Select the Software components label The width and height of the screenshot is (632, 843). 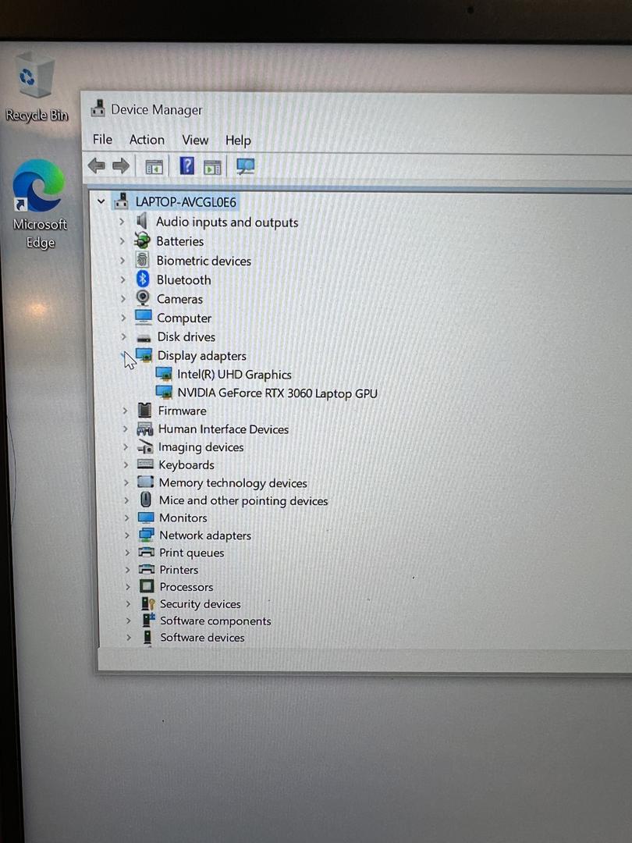click(x=215, y=621)
